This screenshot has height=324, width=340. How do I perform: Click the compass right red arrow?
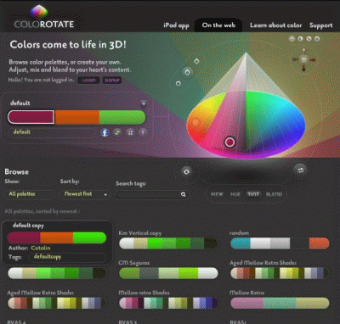coord(313,59)
